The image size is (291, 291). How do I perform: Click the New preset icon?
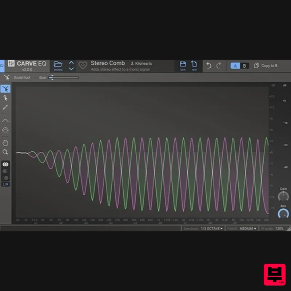point(194,65)
